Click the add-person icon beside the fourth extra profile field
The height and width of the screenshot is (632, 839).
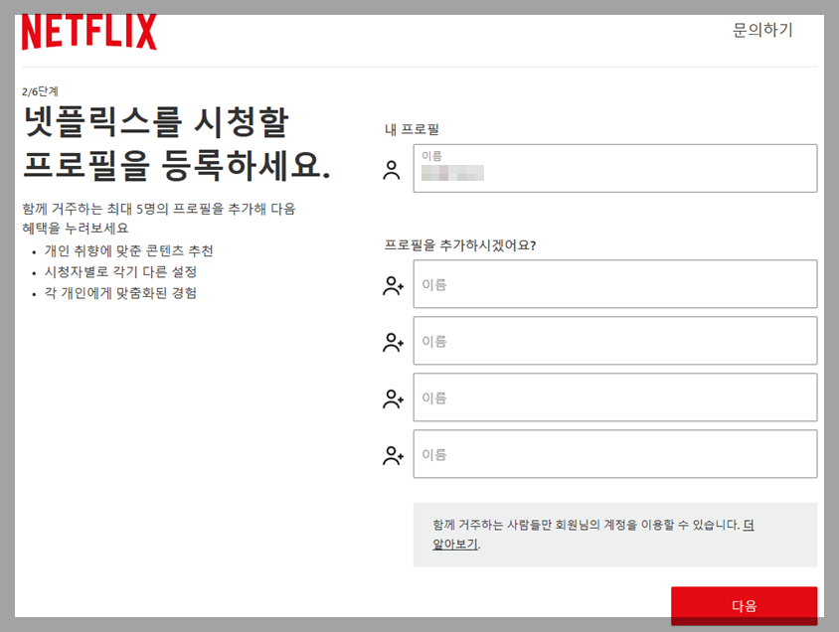tap(393, 455)
